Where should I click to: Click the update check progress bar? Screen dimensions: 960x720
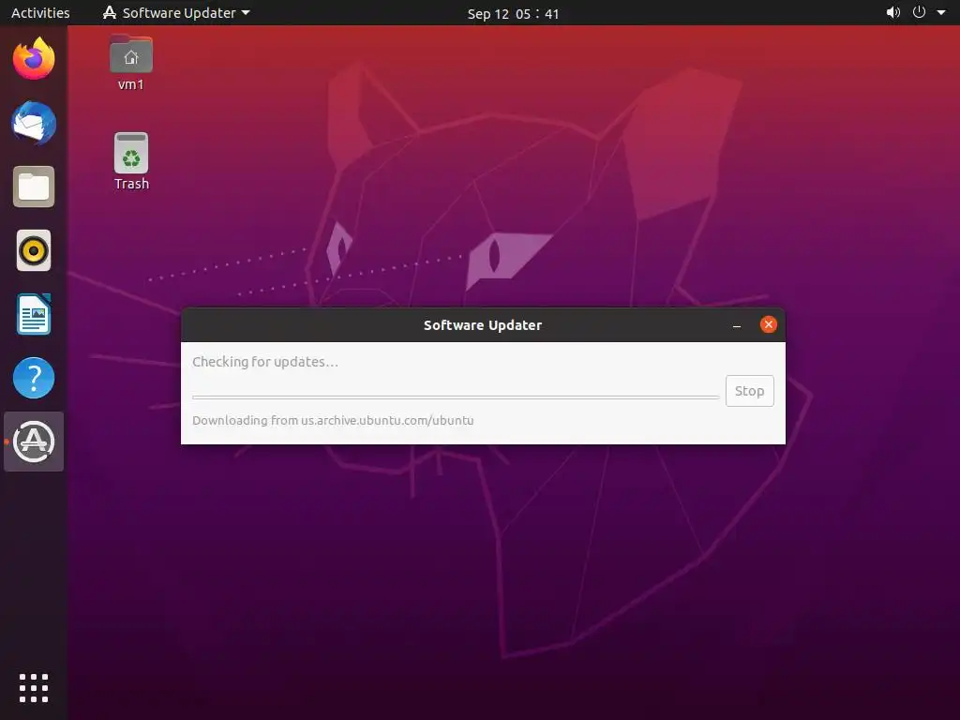point(456,397)
